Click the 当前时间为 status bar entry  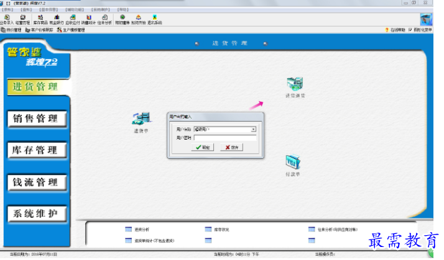(236, 254)
